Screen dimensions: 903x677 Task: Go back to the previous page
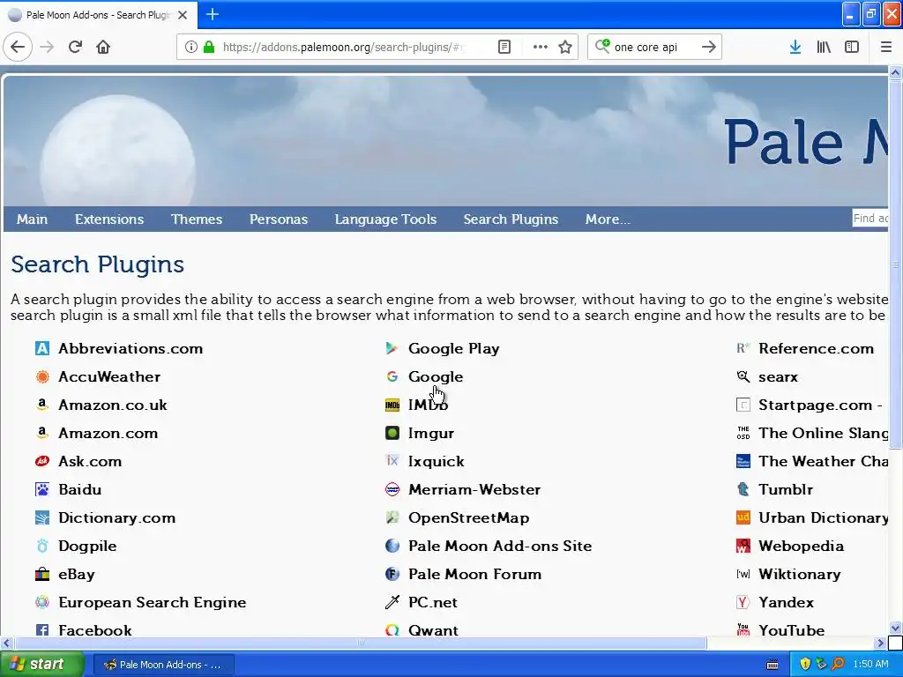pyautogui.click(x=18, y=47)
